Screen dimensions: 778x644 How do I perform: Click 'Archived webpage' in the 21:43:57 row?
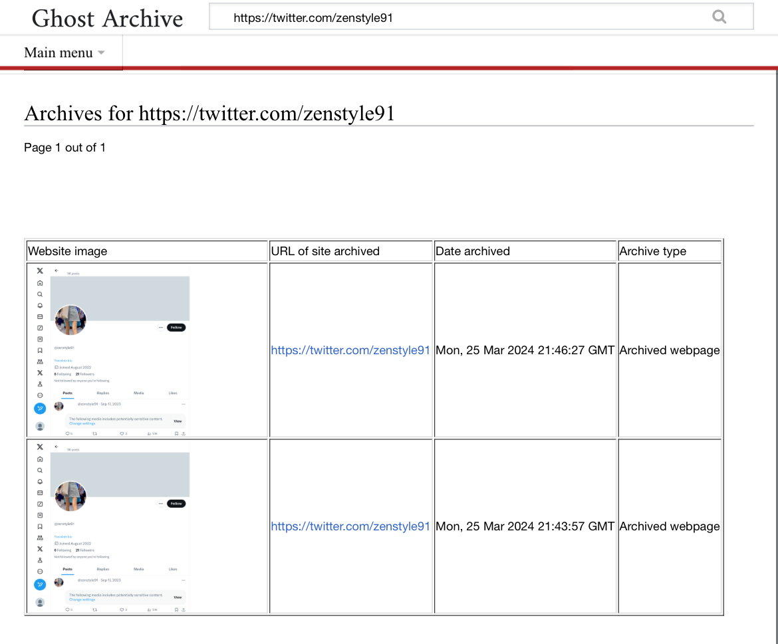point(670,526)
